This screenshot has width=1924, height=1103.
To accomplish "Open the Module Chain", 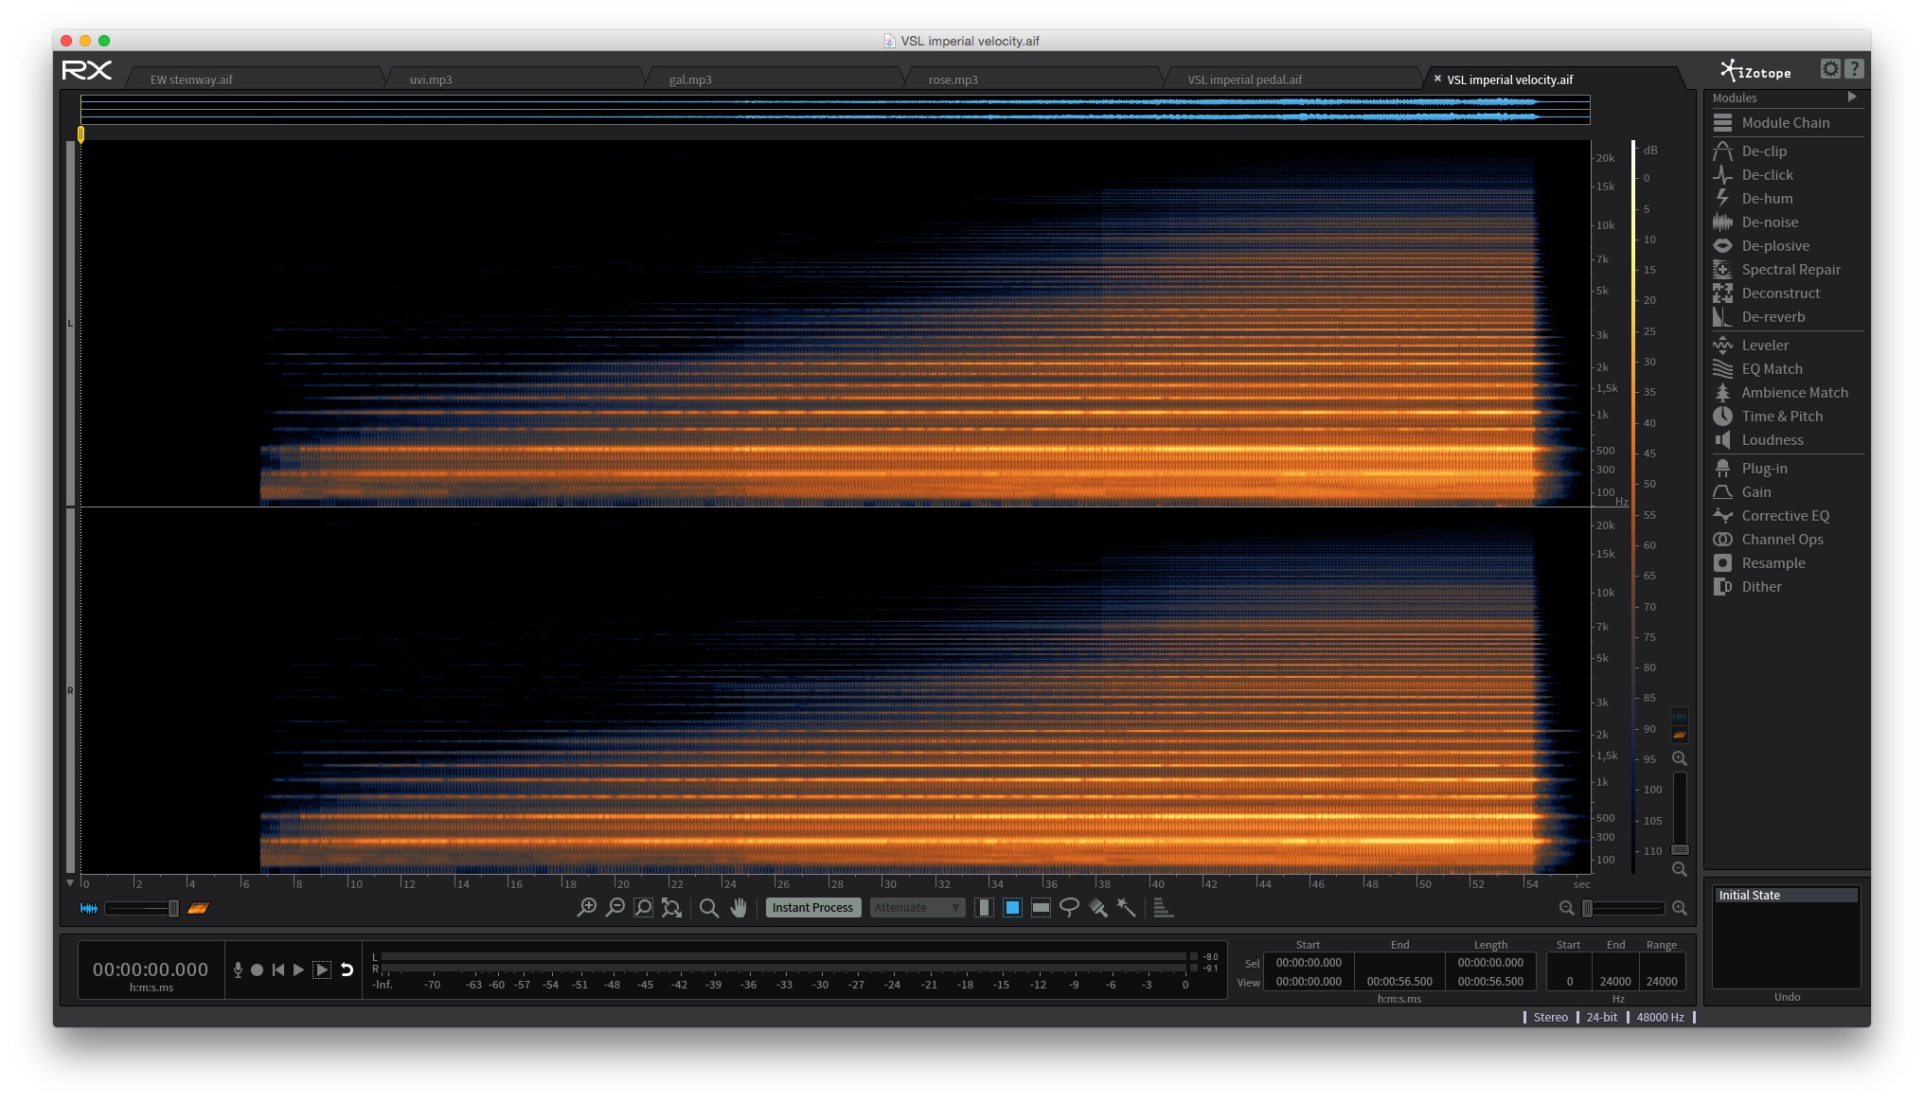I will [x=1785, y=122].
